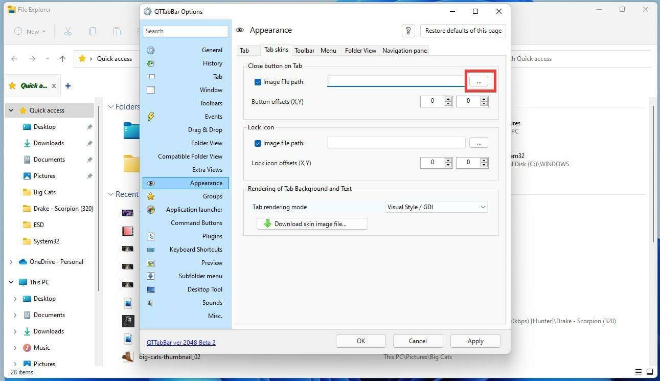The width and height of the screenshot is (660, 381).
Task: Increment Button offsets X with the up stepper
Action: click(x=448, y=99)
